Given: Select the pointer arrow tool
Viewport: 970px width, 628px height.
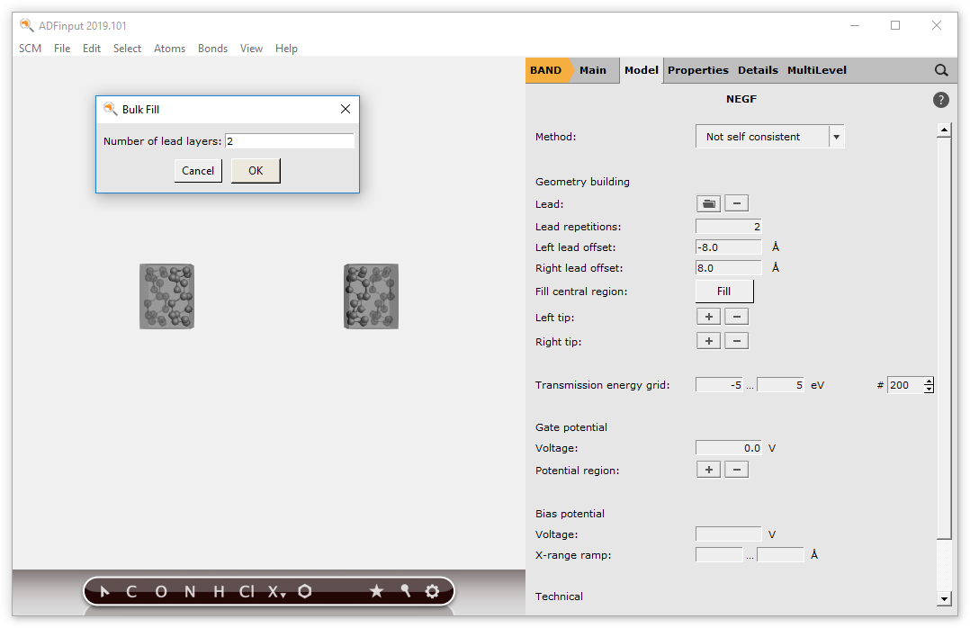Looking at the screenshot, I should point(105,591).
